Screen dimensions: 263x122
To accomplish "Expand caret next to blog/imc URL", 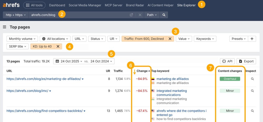I will [50, 91].
